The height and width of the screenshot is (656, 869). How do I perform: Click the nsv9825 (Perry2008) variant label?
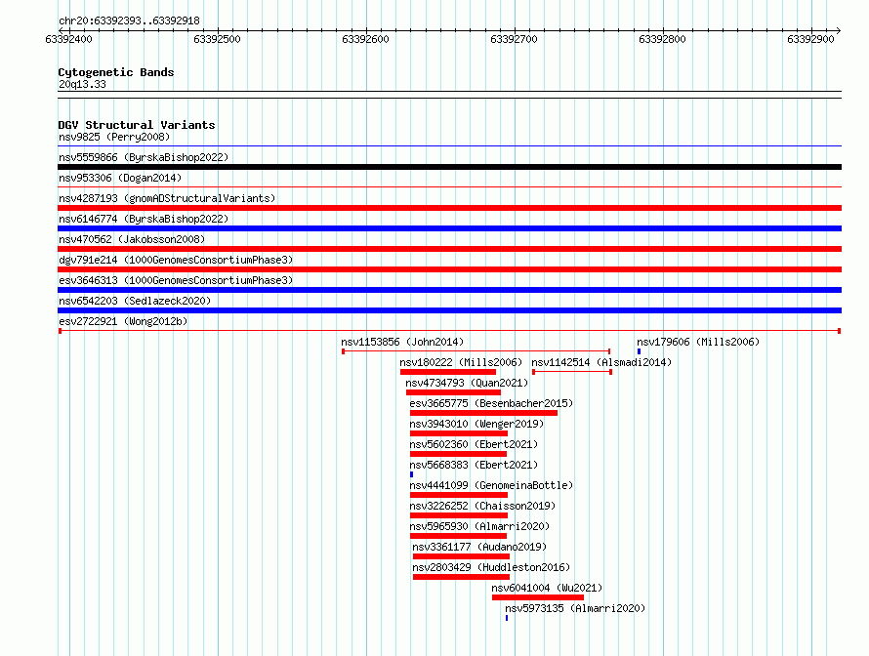click(114, 137)
